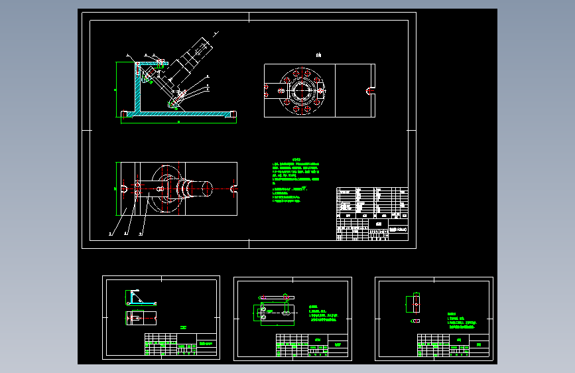Select the title block of the first small sheet
This screenshot has height=373, width=575.
[x=181, y=344]
